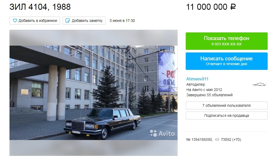The height and width of the screenshot is (159, 279).
Task: Click the note sticker icon
Action: click(x=68, y=21)
